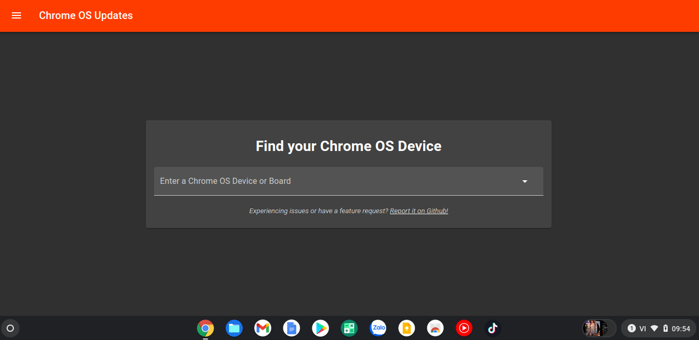The image size is (699, 340).
Task: Open the launcher circle button on shelf
Action: click(x=10, y=328)
